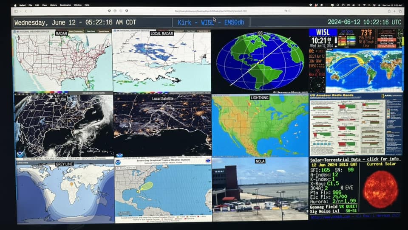Click the Safari back arrow button

25,11
